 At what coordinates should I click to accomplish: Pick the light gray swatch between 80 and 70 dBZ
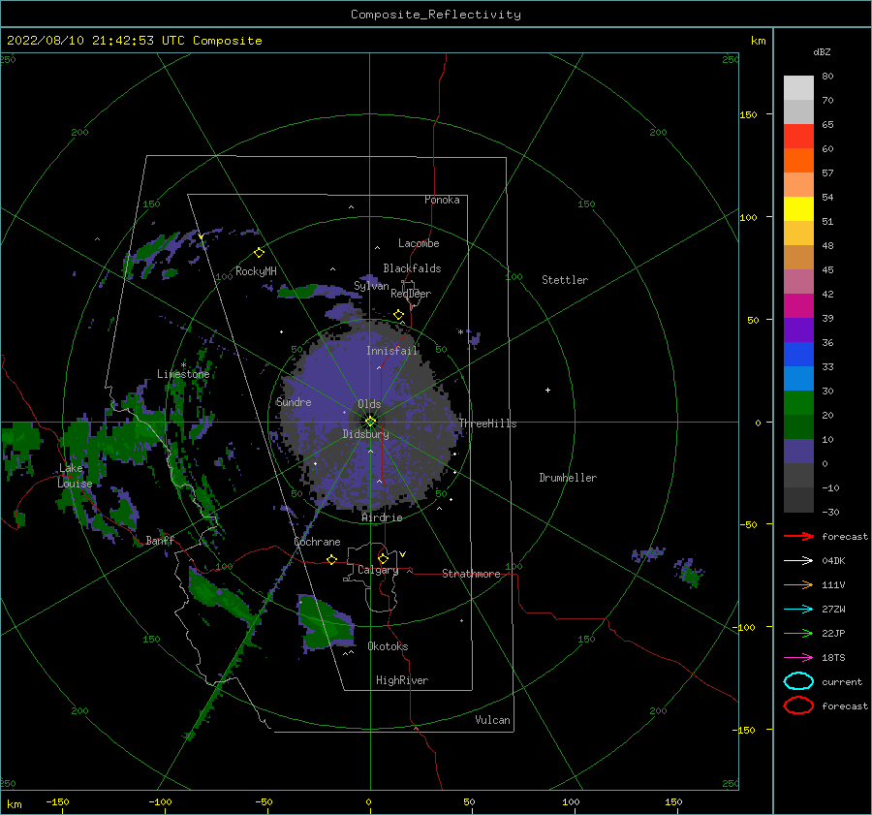point(798,88)
